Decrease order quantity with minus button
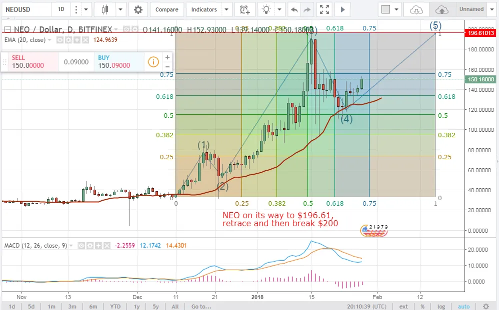This screenshot has width=499, height=310. [x=167, y=66]
